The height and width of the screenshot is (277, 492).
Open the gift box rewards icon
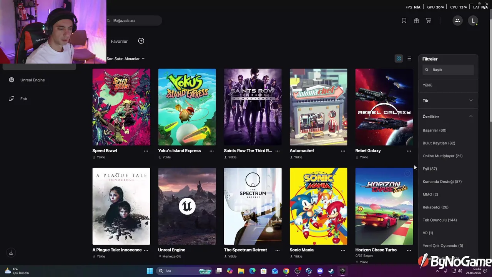[416, 21]
